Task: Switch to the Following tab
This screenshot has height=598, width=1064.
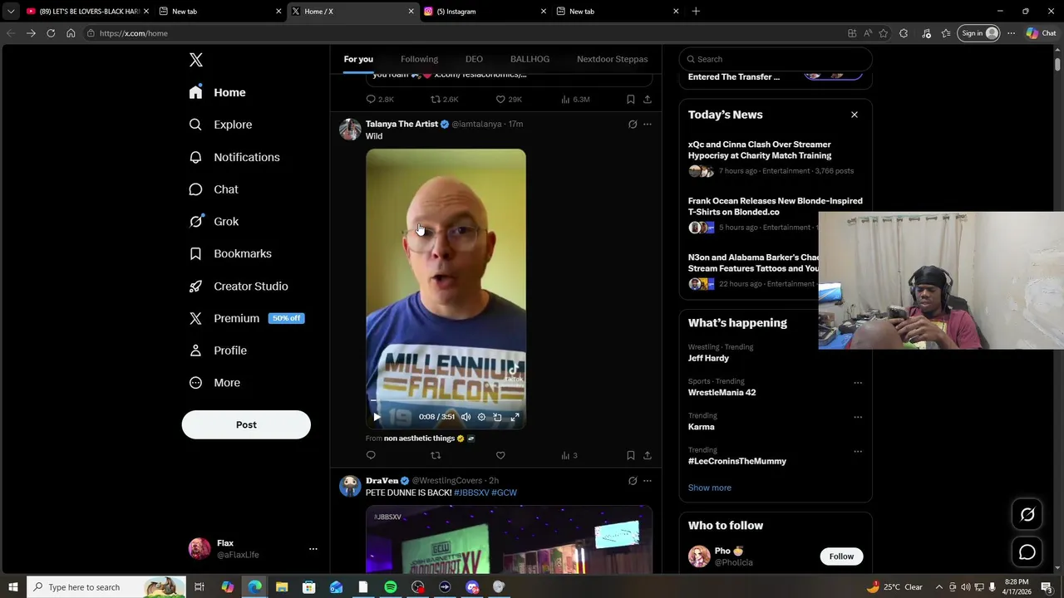Action: pos(419,59)
